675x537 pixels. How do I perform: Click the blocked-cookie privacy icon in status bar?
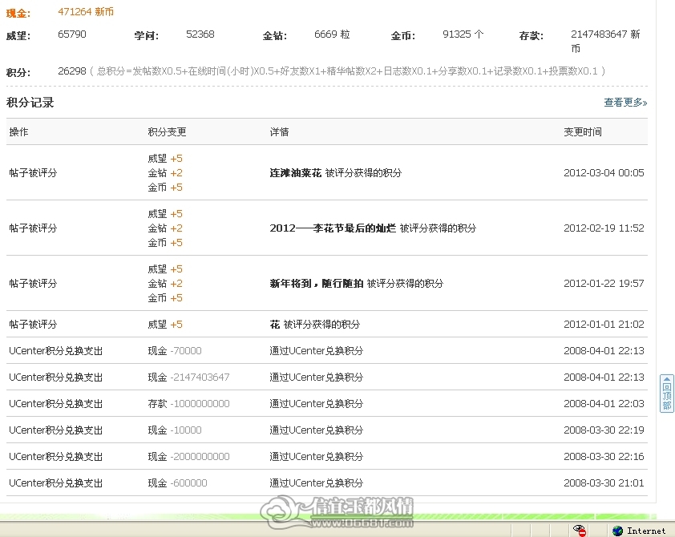(x=580, y=531)
